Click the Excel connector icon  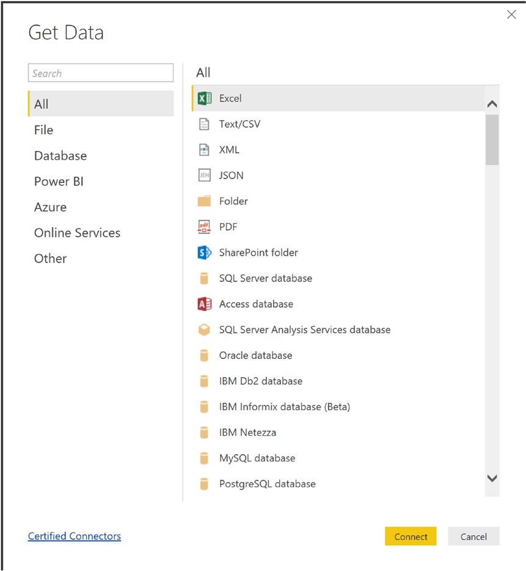point(204,98)
